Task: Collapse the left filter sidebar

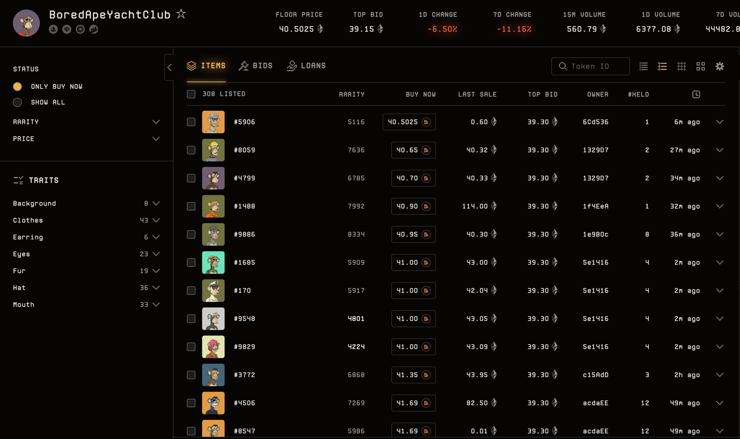Action: pyautogui.click(x=169, y=67)
